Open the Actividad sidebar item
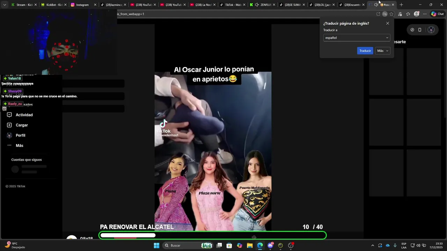This screenshot has height=251, width=447. (x=24, y=115)
